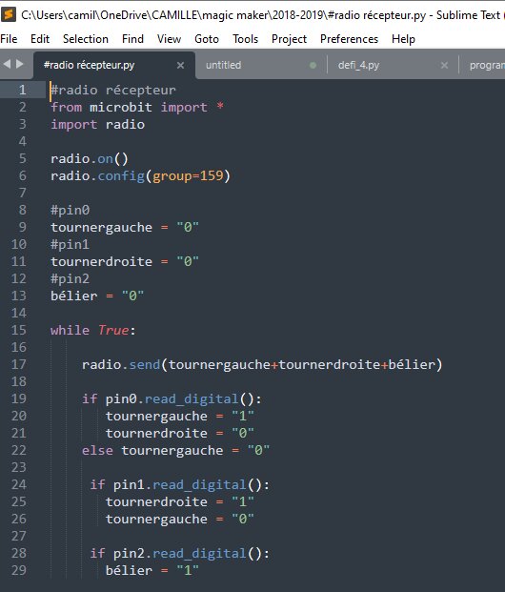The image size is (505, 592).
Task: Click line number 29 in the gutter
Action: coord(19,570)
